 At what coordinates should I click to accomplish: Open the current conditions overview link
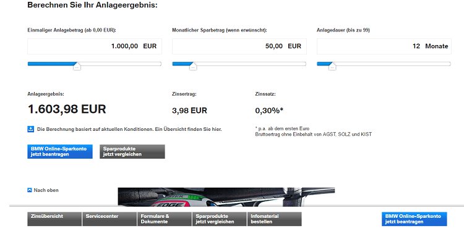[x=129, y=129]
